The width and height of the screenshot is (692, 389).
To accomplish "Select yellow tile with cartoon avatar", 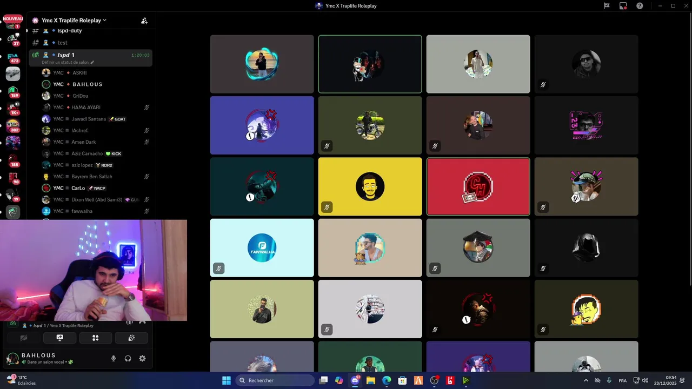I will (370, 186).
